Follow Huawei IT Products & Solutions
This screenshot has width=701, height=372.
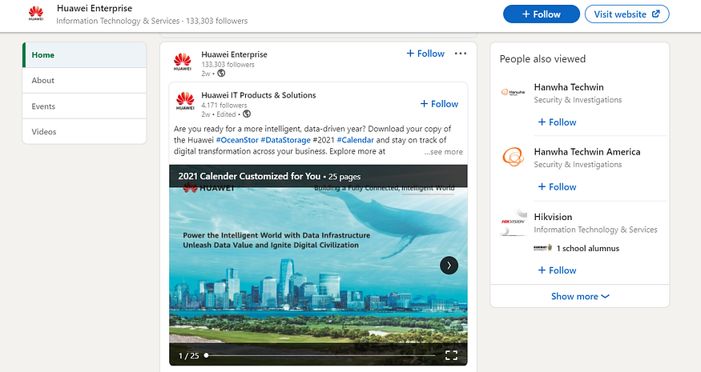tap(439, 104)
